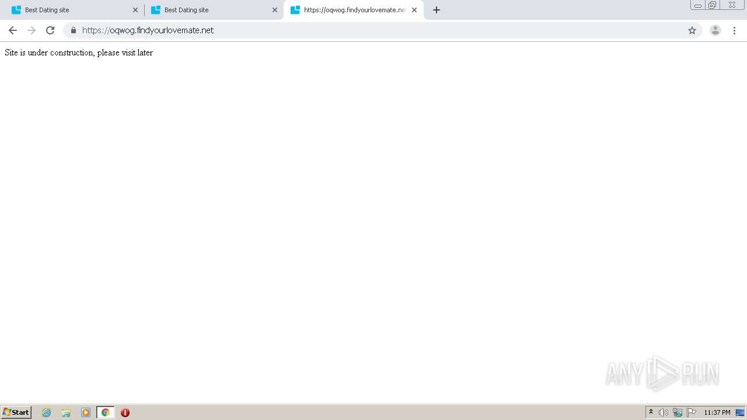Click the 'Site is under construction' text
The image size is (747, 420).
(x=79, y=52)
